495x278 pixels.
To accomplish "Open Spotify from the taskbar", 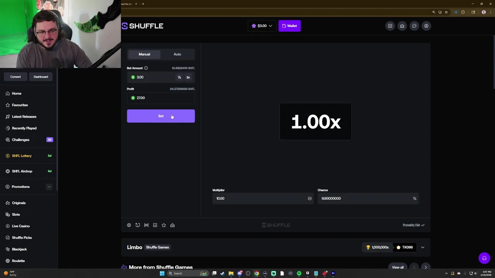I will tap(299, 273).
